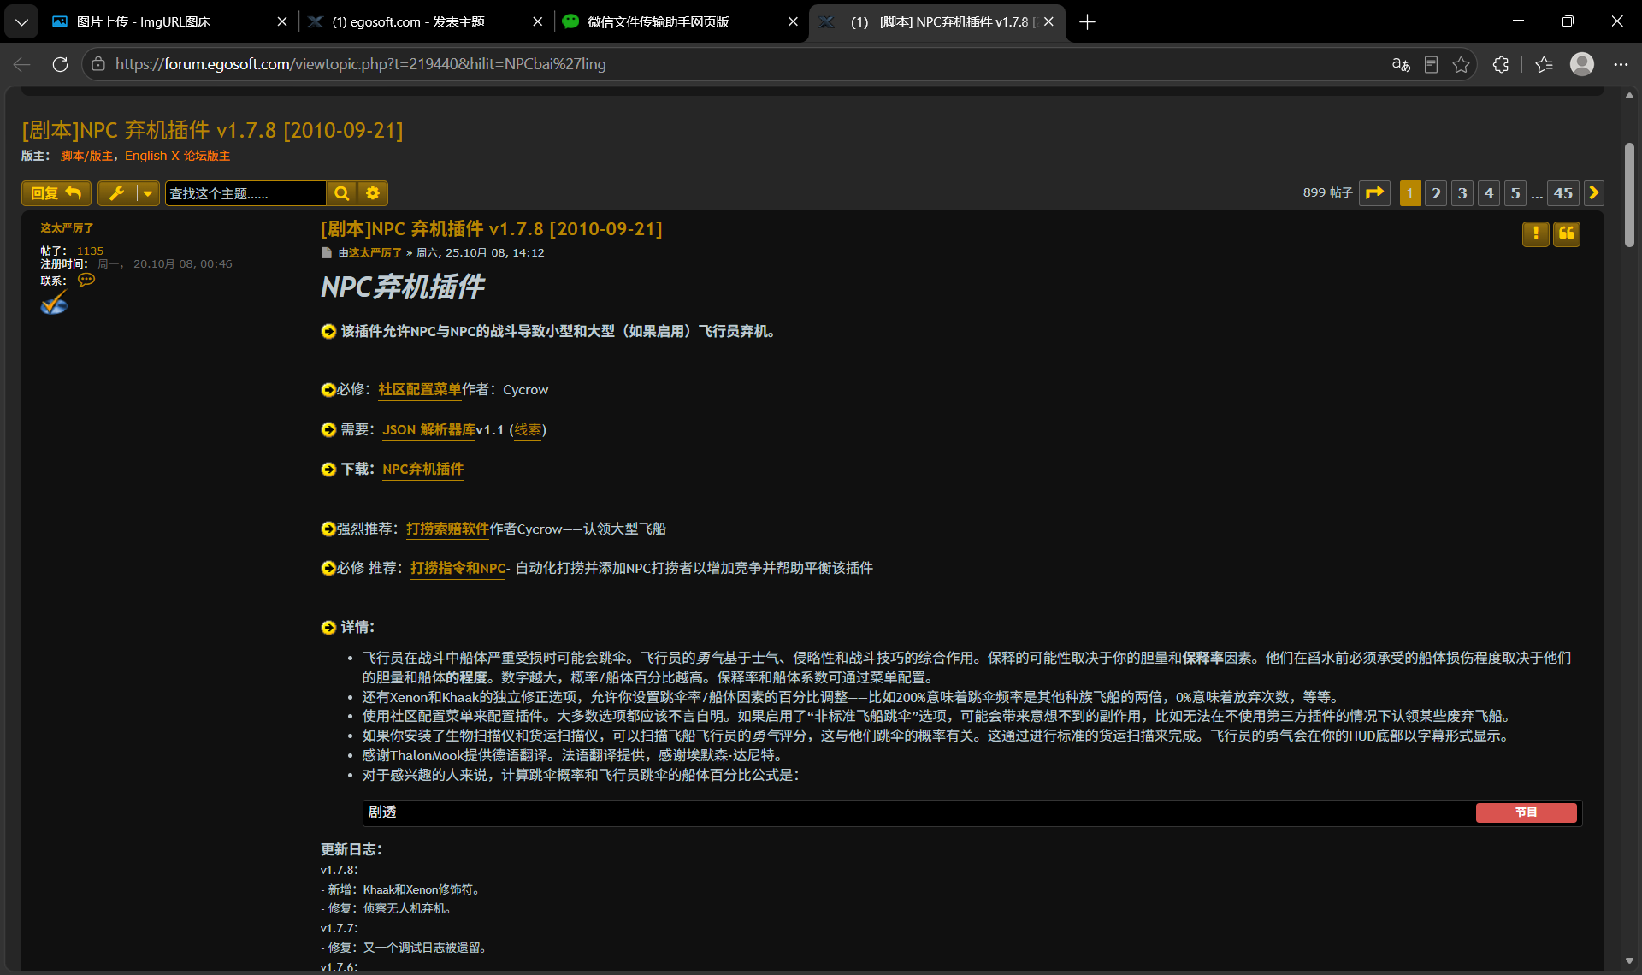Open the 线索 link

pos(528,429)
